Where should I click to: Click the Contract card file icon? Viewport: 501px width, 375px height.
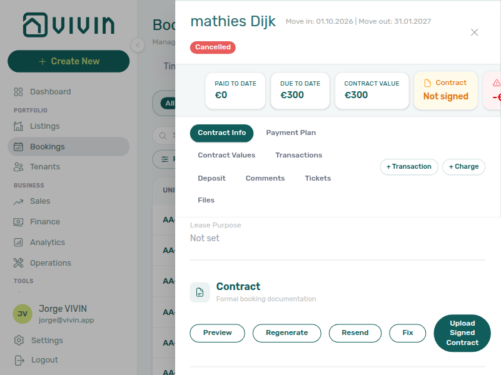pyautogui.click(x=427, y=83)
